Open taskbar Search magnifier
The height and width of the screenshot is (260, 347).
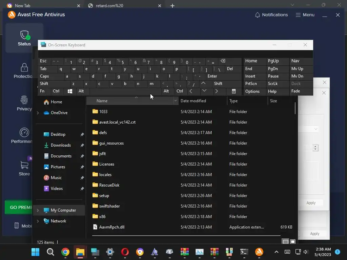[x=50, y=252]
